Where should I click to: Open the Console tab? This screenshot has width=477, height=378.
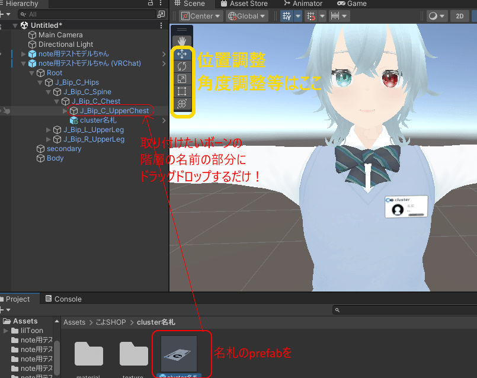point(63,299)
